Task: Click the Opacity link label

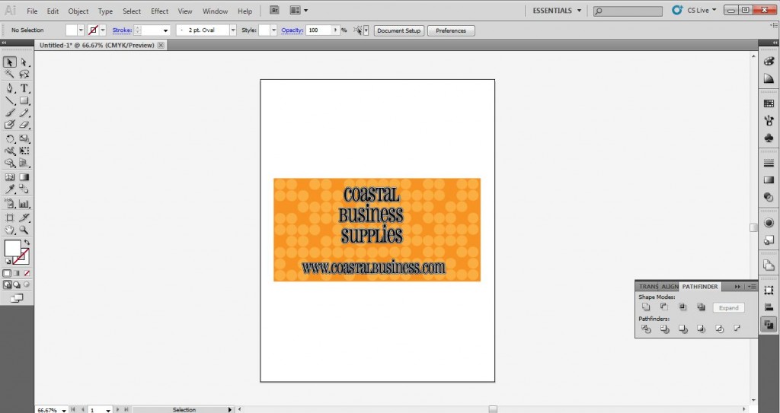Action: (292, 30)
